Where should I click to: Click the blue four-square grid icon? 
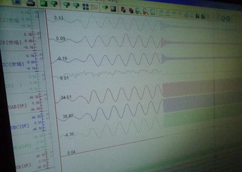pos(85,7)
